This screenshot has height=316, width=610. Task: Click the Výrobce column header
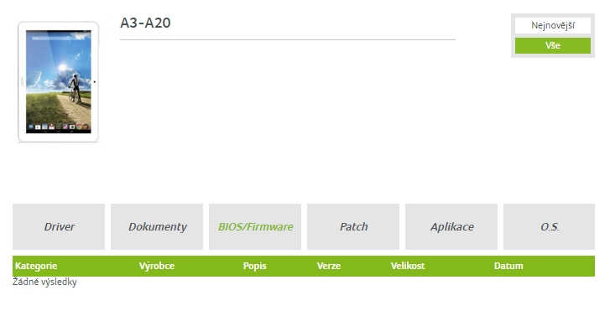click(x=157, y=266)
